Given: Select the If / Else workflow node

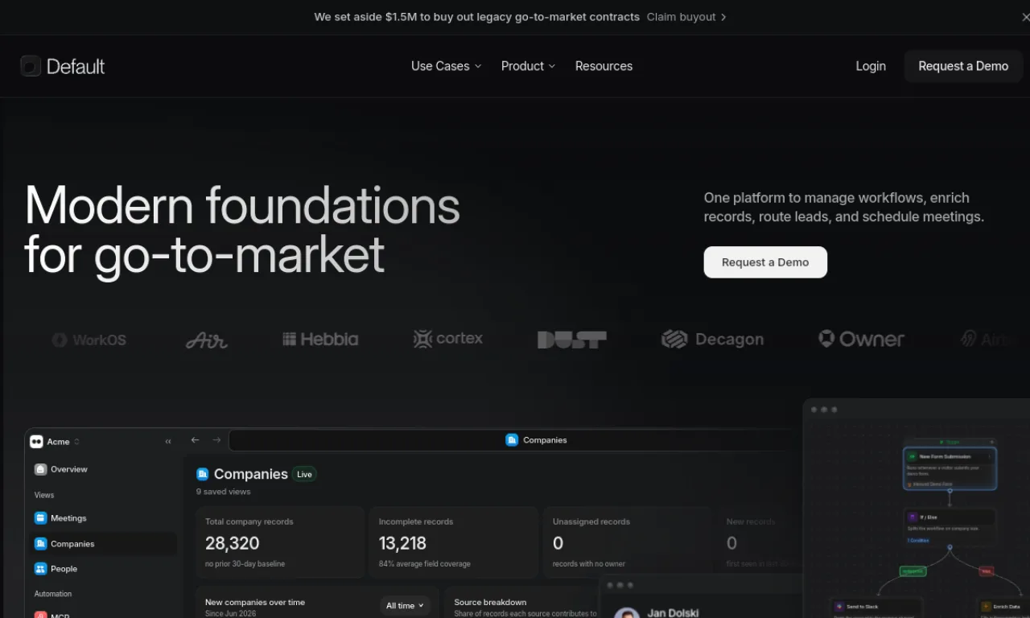Looking at the screenshot, I should click(x=950, y=528).
